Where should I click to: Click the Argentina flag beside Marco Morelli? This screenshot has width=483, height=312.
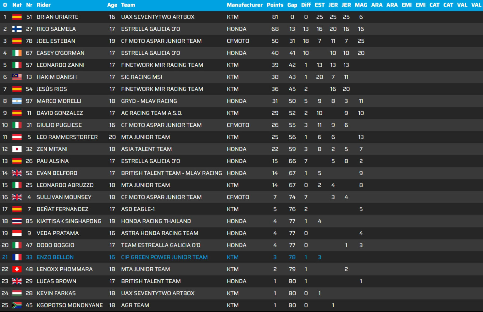click(x=17, y=101)
